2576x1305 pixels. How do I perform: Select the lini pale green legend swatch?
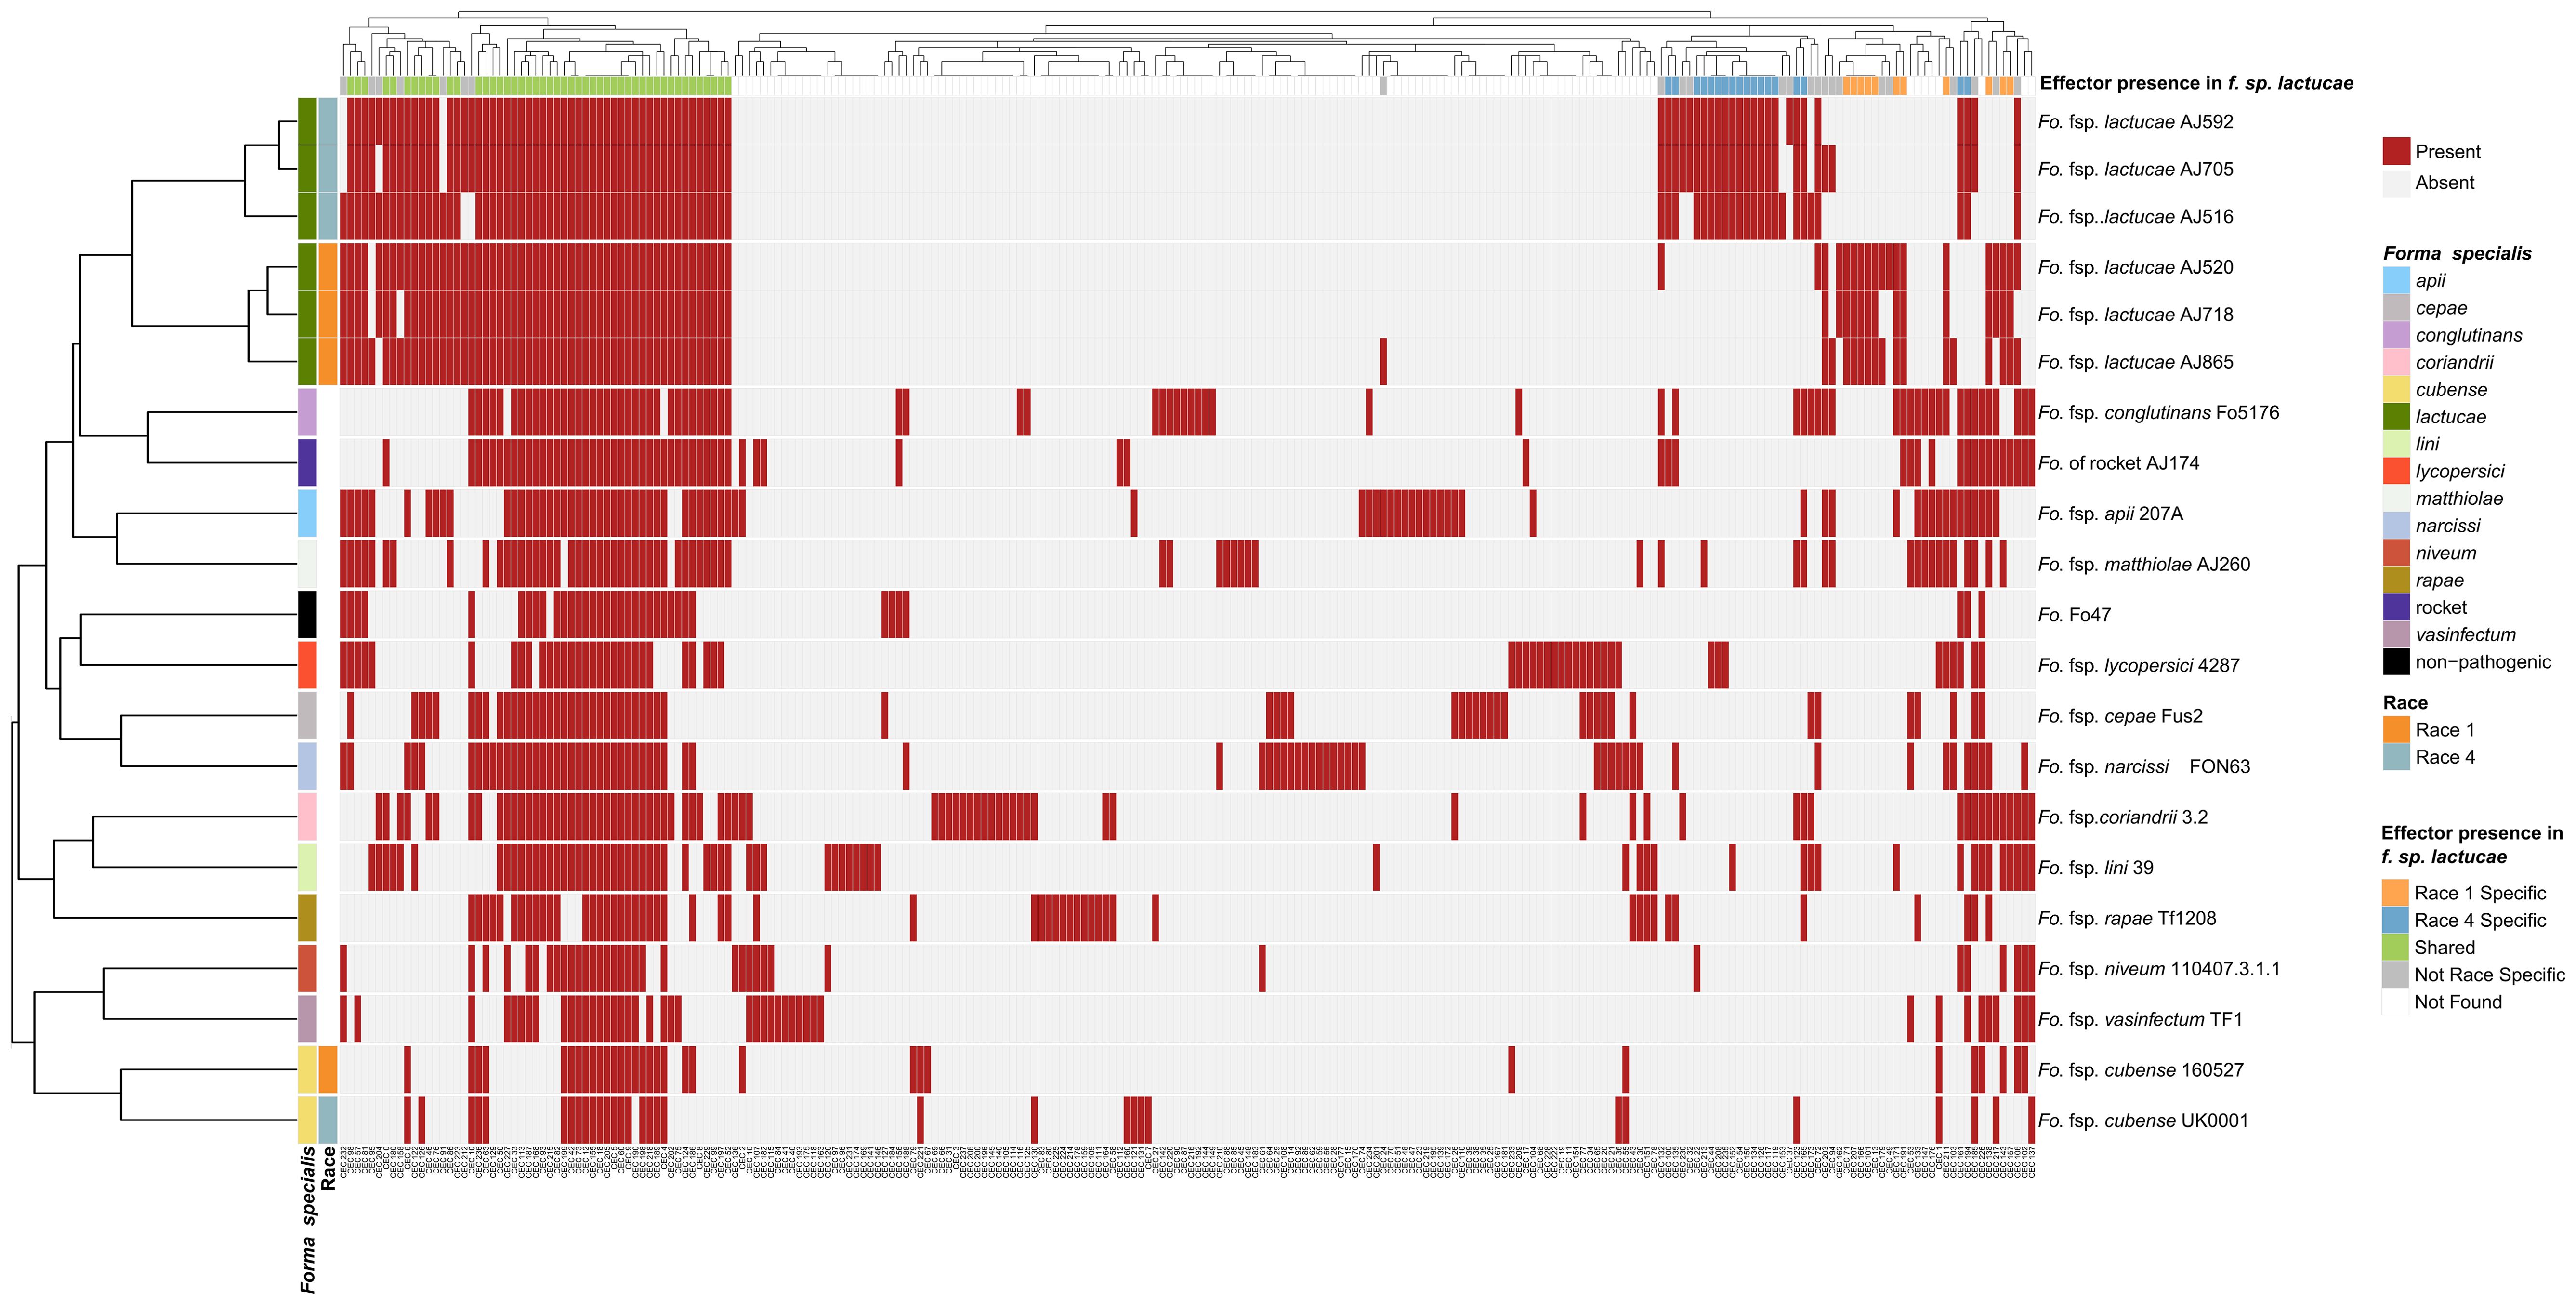point(2396,444)
